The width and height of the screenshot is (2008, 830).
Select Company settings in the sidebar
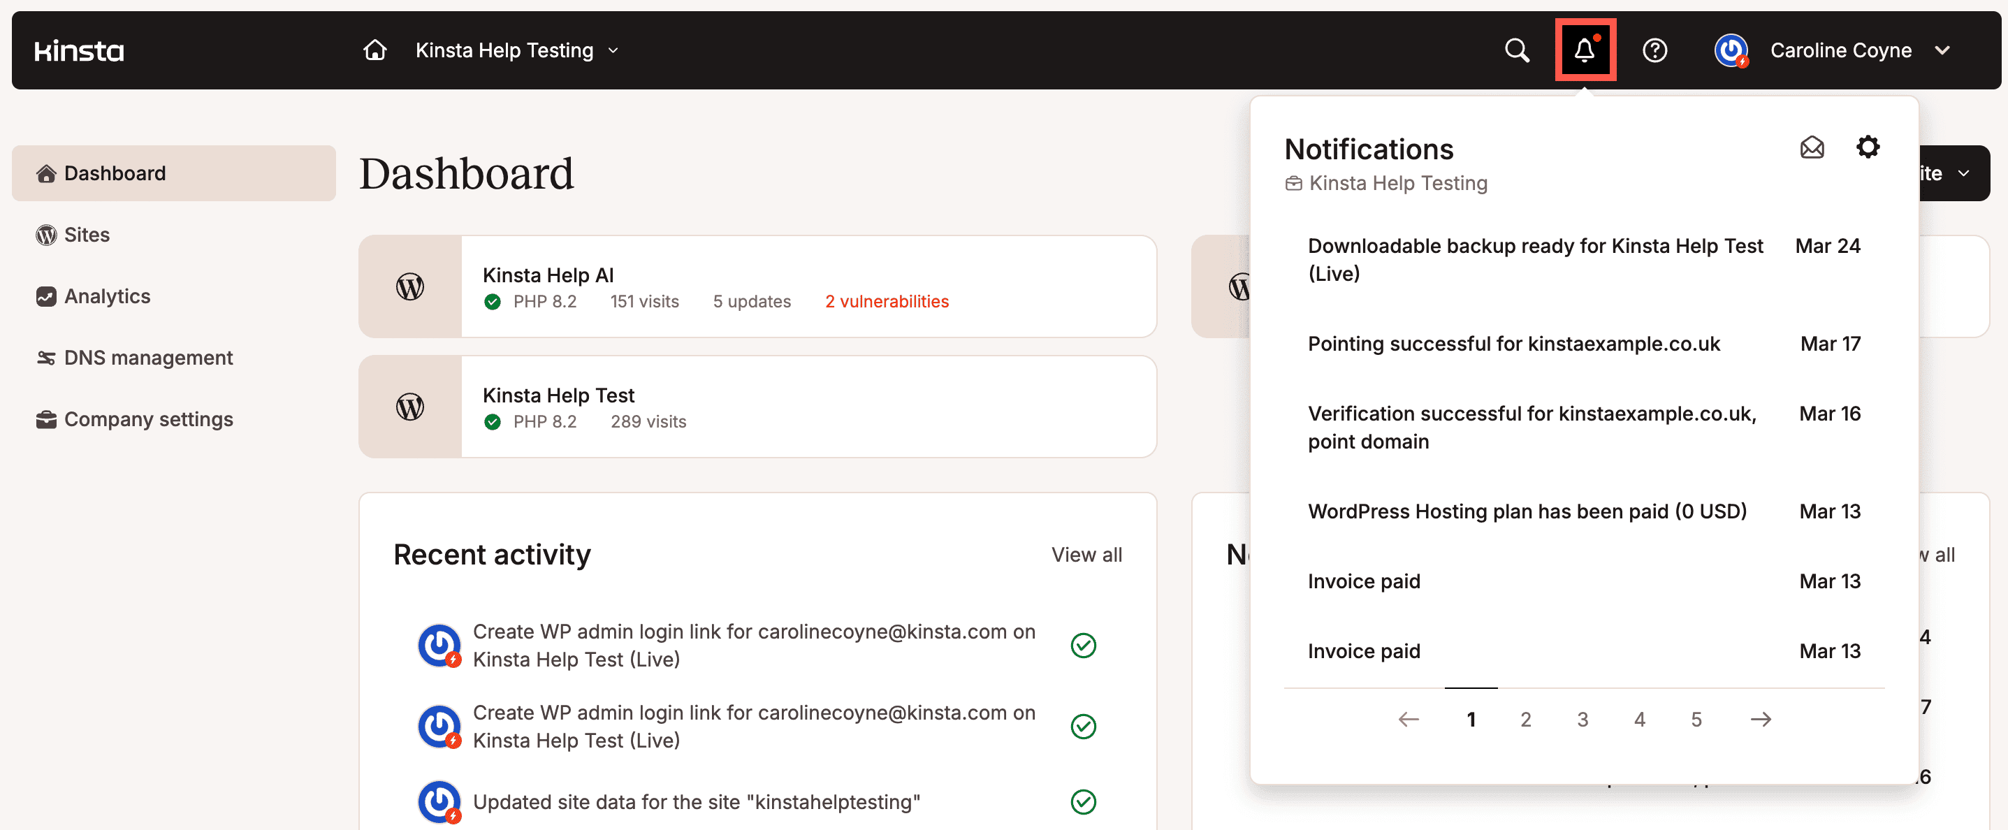click(148, 418)
